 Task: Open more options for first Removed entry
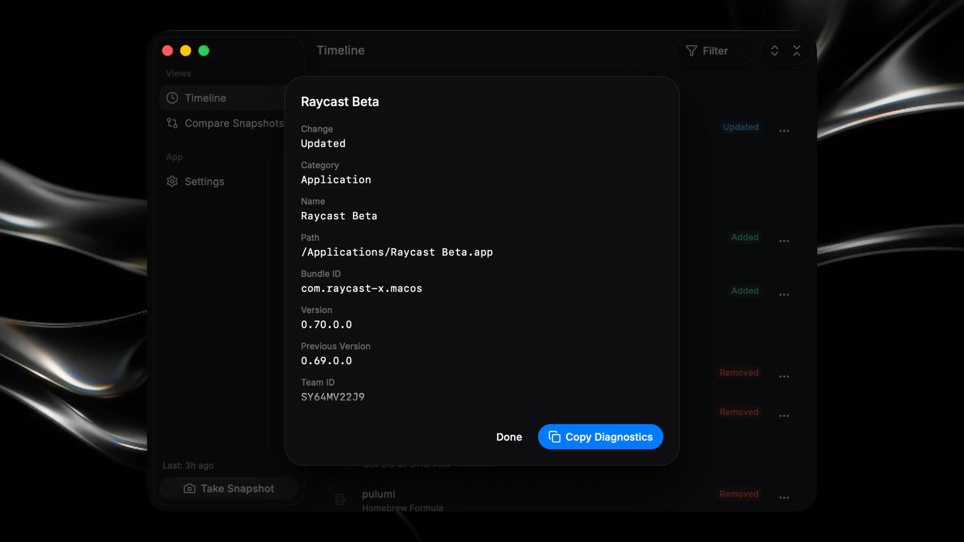point(784,377)
